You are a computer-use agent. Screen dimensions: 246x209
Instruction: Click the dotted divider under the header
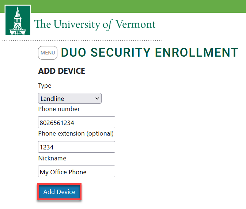pos(82,41)
